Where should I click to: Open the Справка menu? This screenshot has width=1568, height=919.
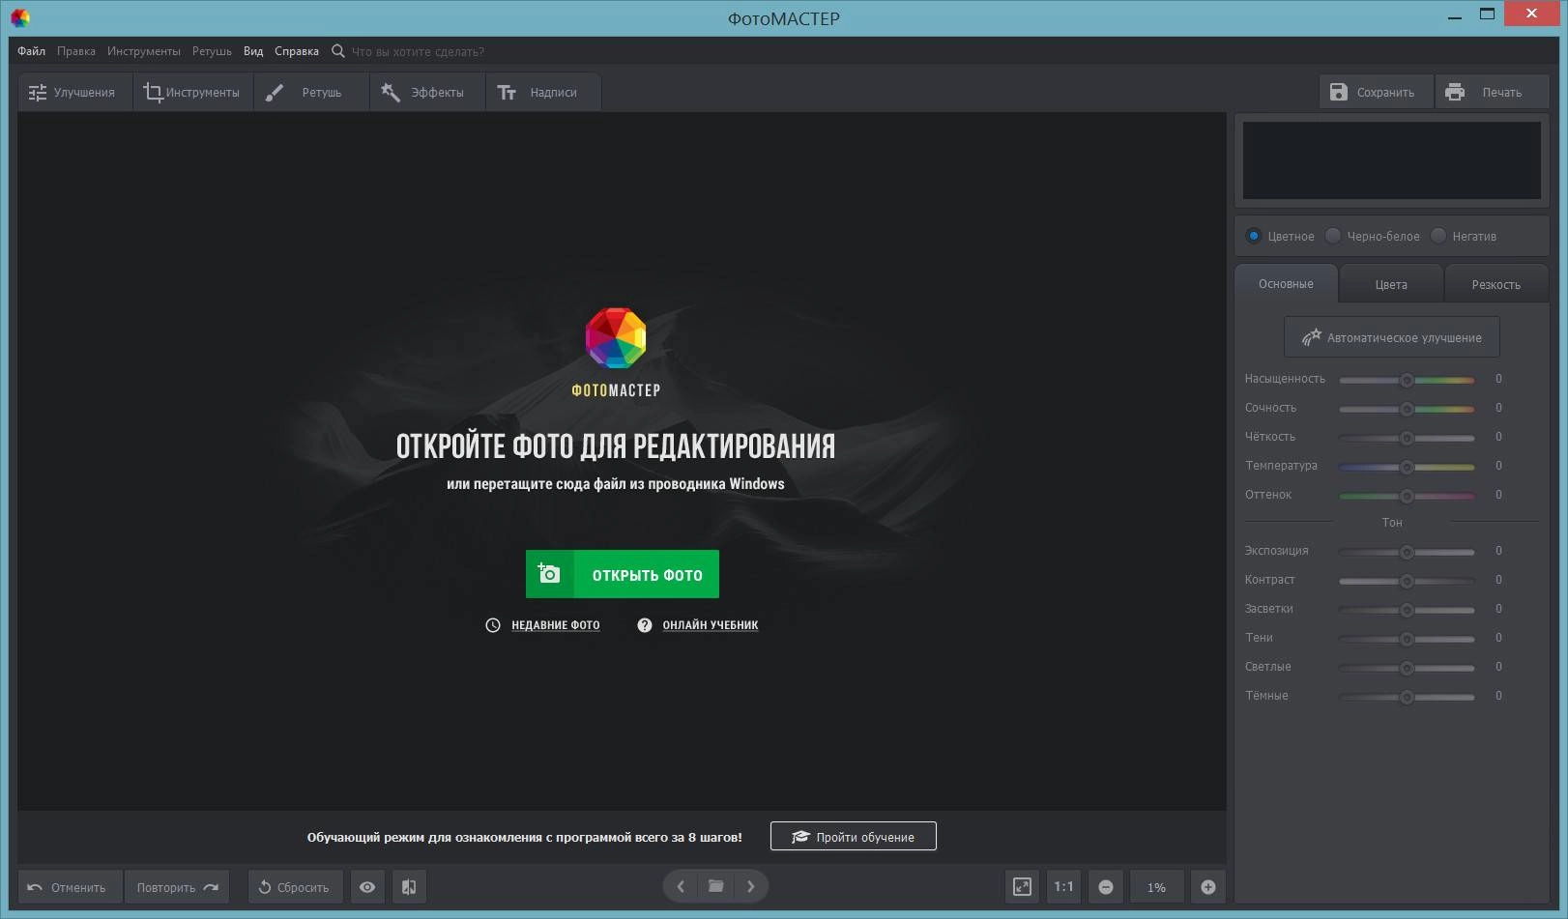pos(296,51)
